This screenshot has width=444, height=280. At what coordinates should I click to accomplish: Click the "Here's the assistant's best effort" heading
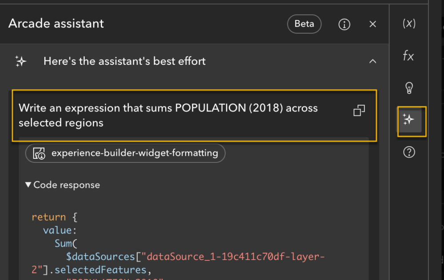pos(124,61)
